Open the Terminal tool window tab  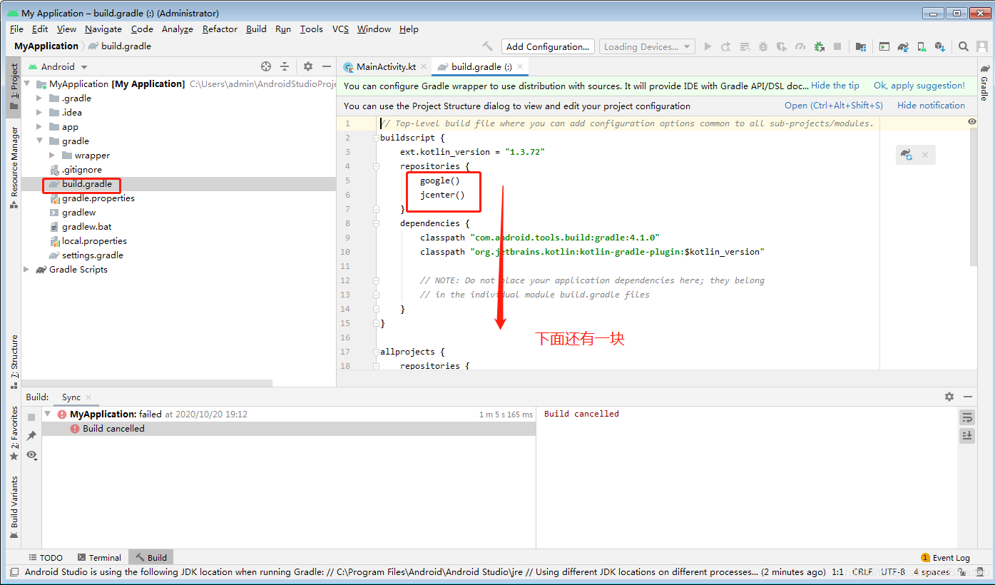pyautogui.click(x=99, y=558)
